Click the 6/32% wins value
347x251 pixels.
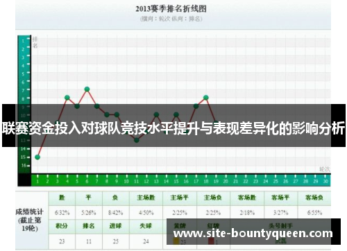(62, 213)
